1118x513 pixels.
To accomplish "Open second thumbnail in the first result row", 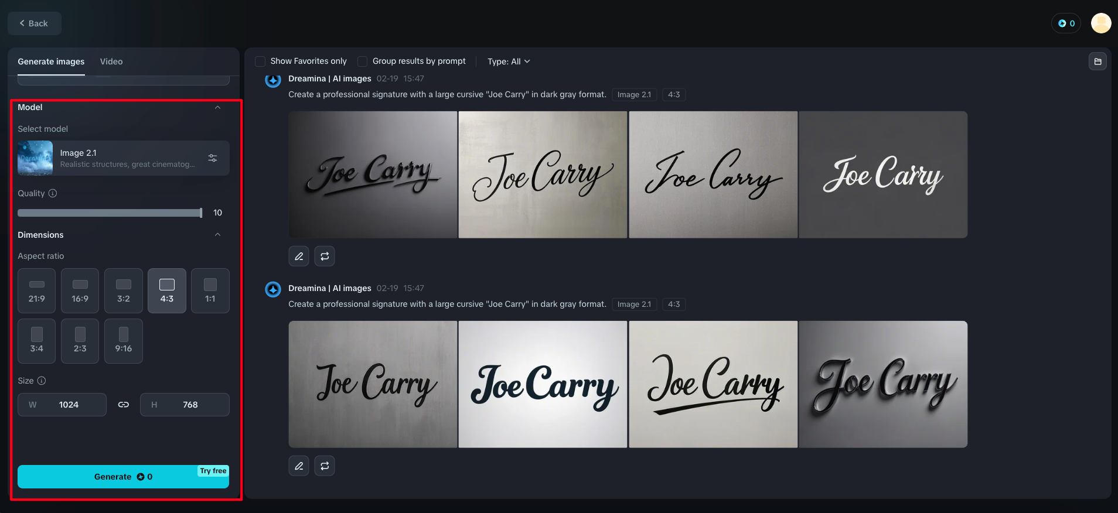I will [x=543, y=175].
